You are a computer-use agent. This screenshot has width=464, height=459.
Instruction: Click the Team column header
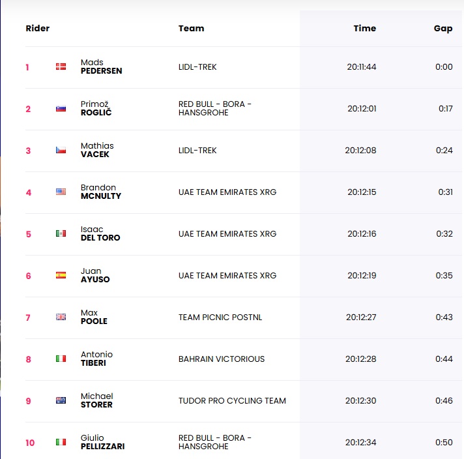click(191, 28)
